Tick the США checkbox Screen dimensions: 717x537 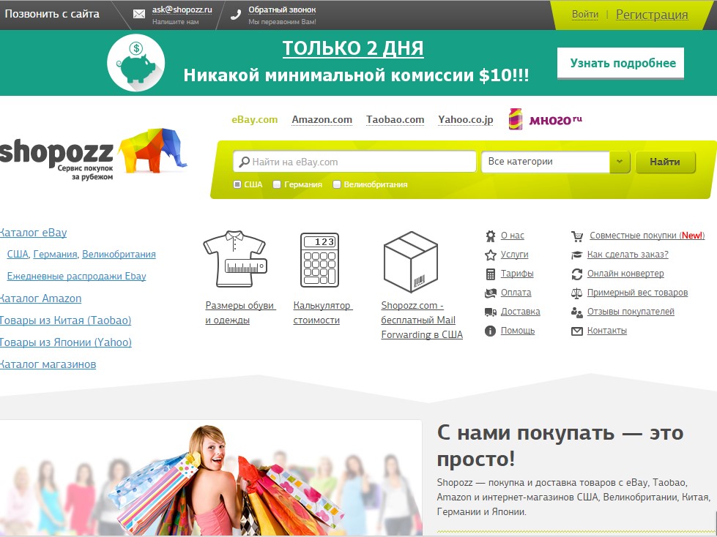237,184
